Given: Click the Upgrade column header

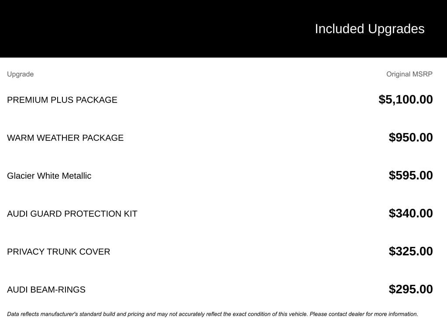Looking at the screenshot, I should [x=20, y=74].
